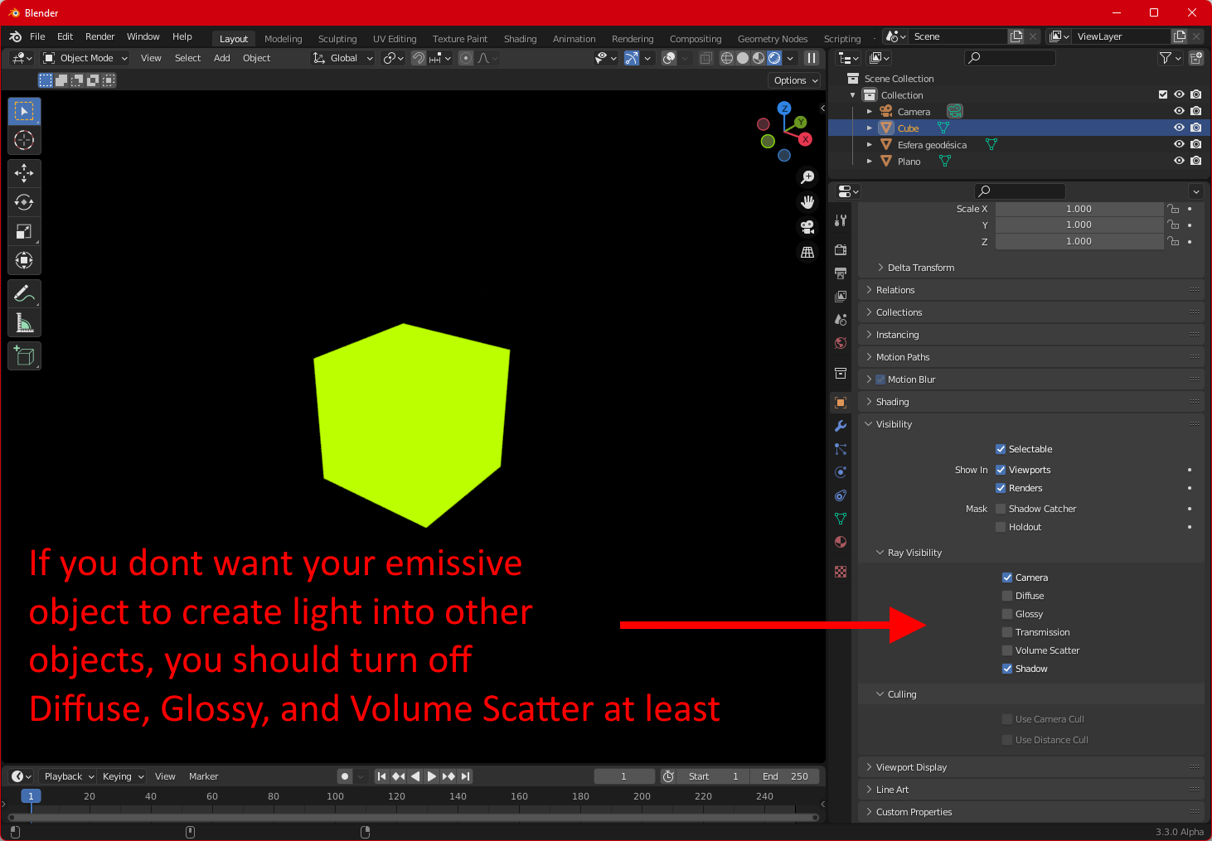Open the Output properties tab
The height and width of the screenshot is (841, 1212).
[841, 273]
